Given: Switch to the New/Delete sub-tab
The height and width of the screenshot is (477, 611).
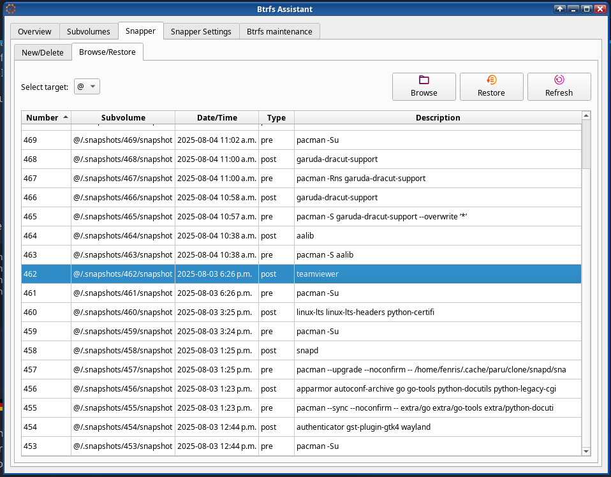Looking at the screenshot, I should point(43,52).
